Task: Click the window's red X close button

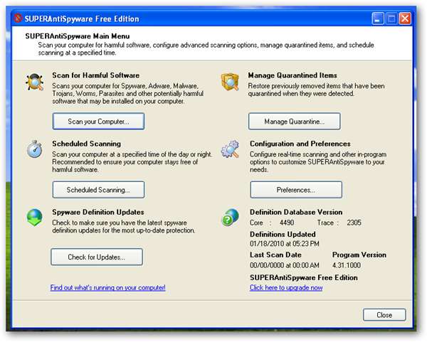Action: 405,18
